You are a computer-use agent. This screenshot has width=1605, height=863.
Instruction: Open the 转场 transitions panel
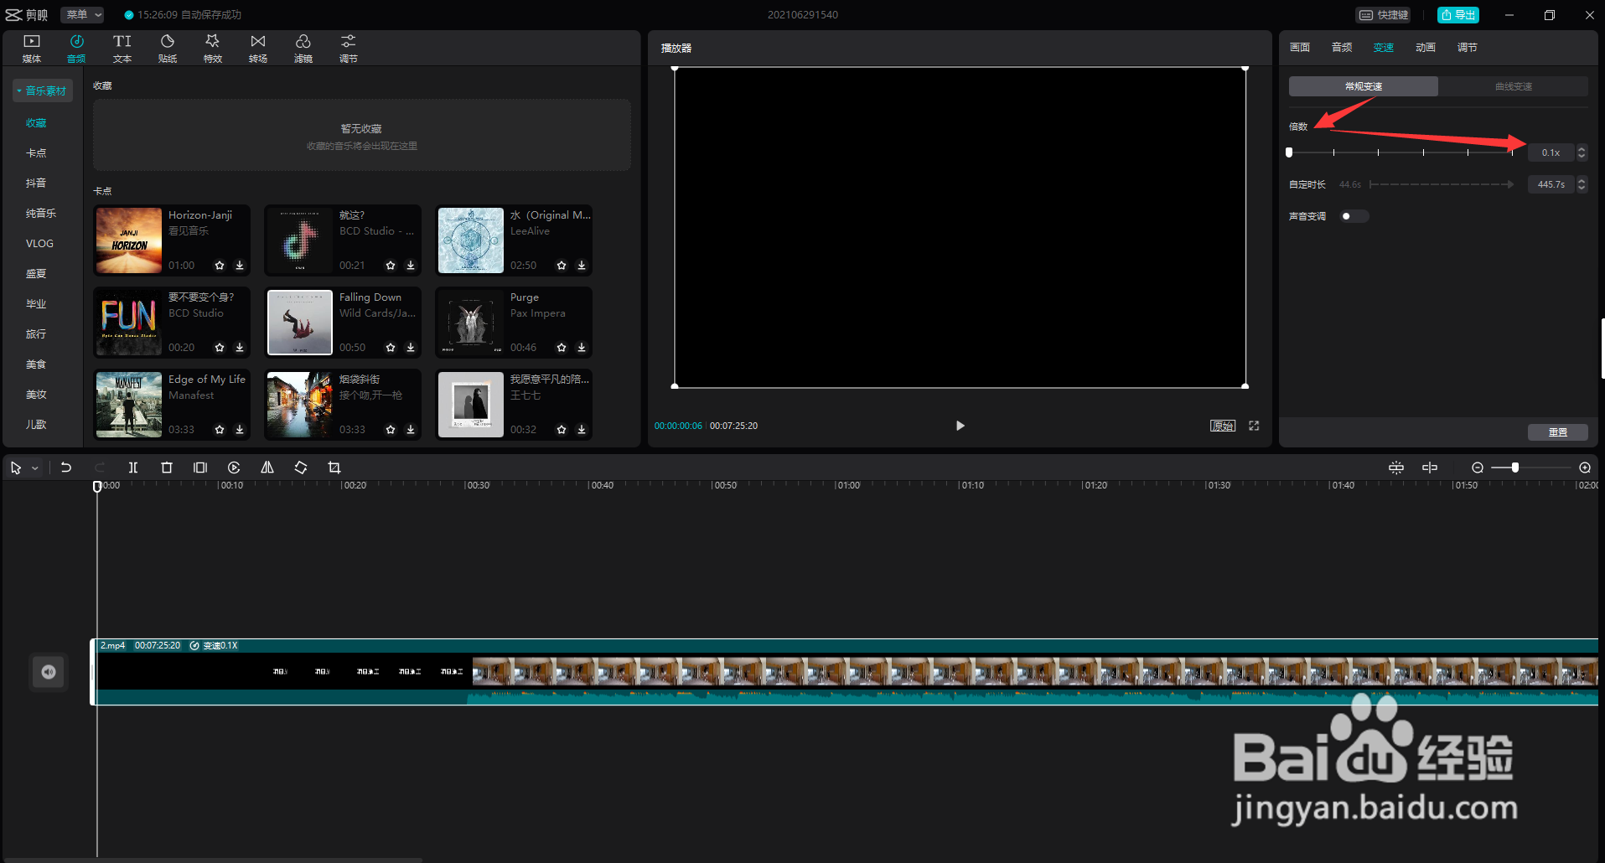[x=258, y=49]
